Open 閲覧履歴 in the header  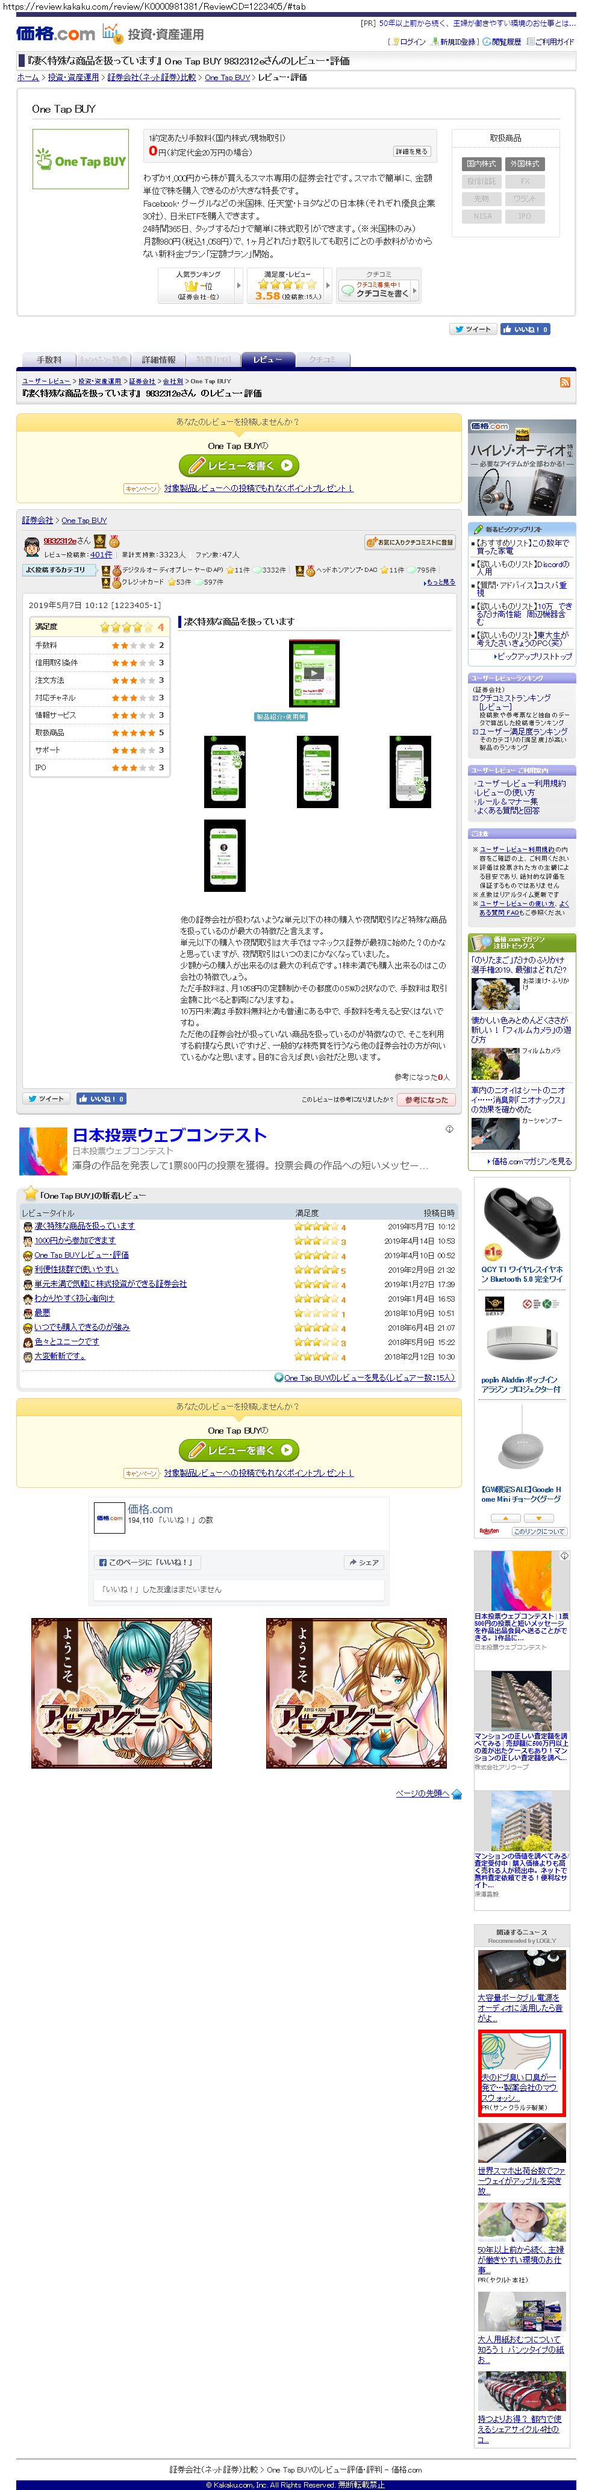506,43
